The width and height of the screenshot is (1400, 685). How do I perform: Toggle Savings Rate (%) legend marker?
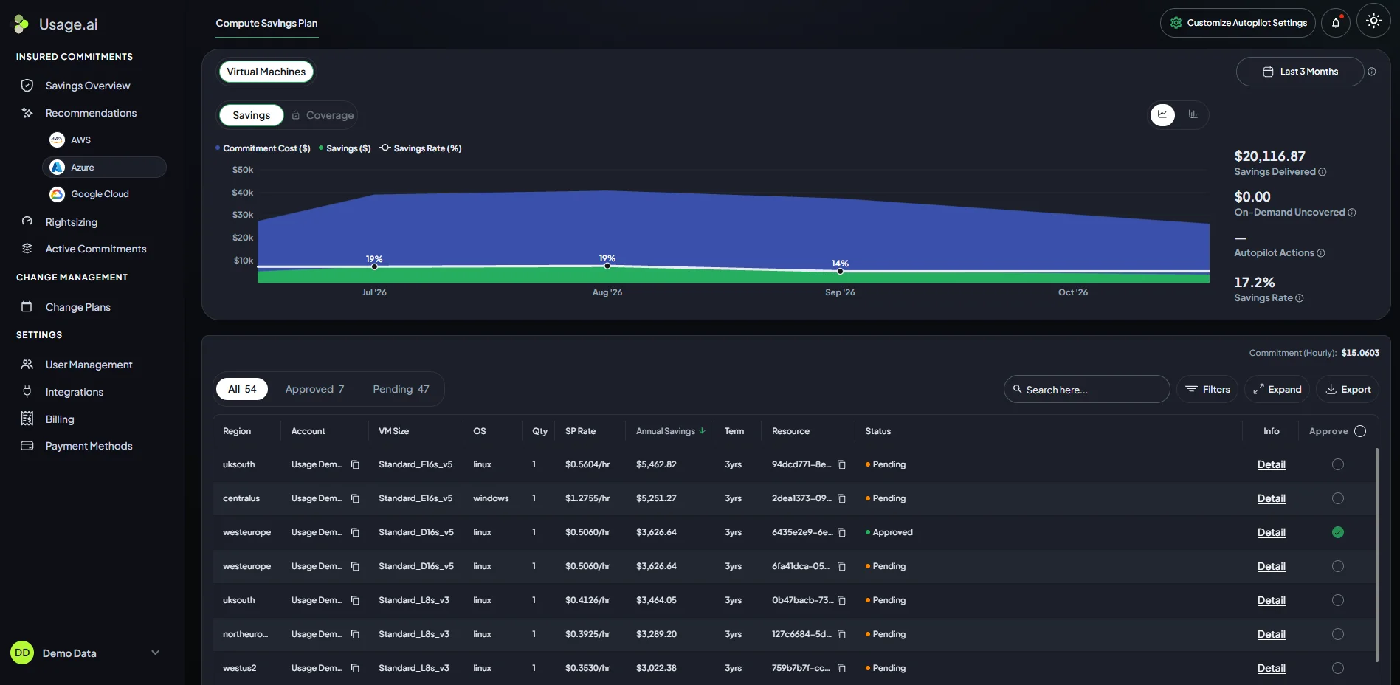point(385,148)
